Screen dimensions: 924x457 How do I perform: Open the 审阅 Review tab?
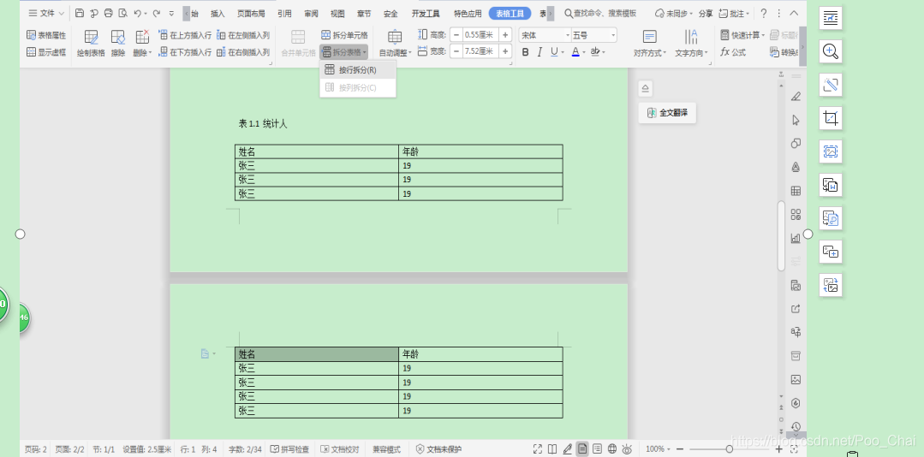[x=311, y=13]
